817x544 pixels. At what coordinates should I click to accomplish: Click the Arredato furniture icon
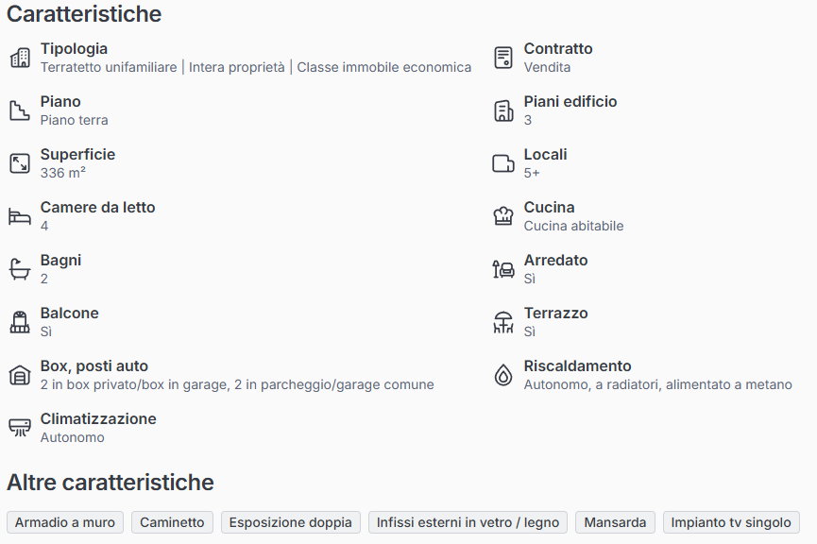tap(503, 269)
